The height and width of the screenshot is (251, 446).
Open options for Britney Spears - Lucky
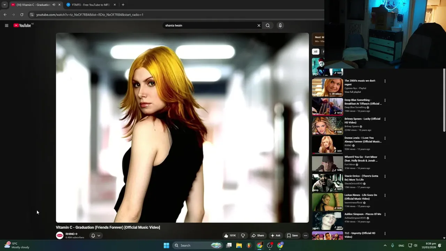(385, 119)
